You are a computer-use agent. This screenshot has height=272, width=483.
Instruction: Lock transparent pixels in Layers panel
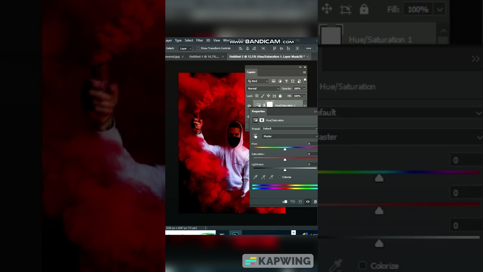click(257, 96)
